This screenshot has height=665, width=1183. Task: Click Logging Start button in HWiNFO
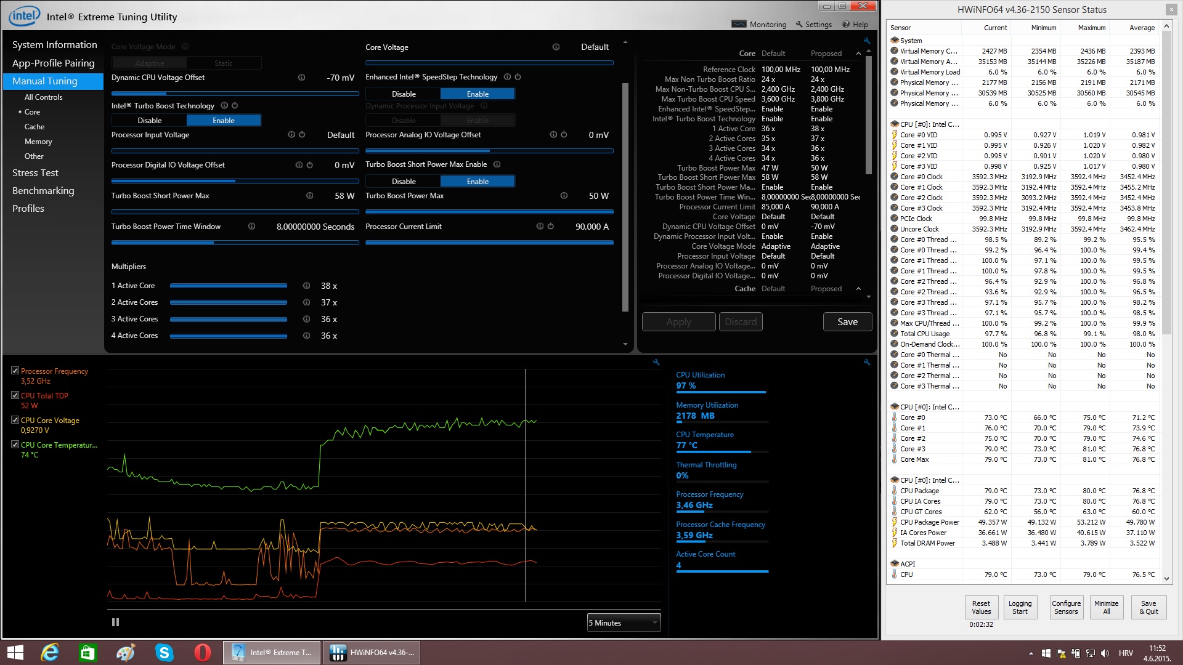pyautogui.click(x=1020, y=607)
